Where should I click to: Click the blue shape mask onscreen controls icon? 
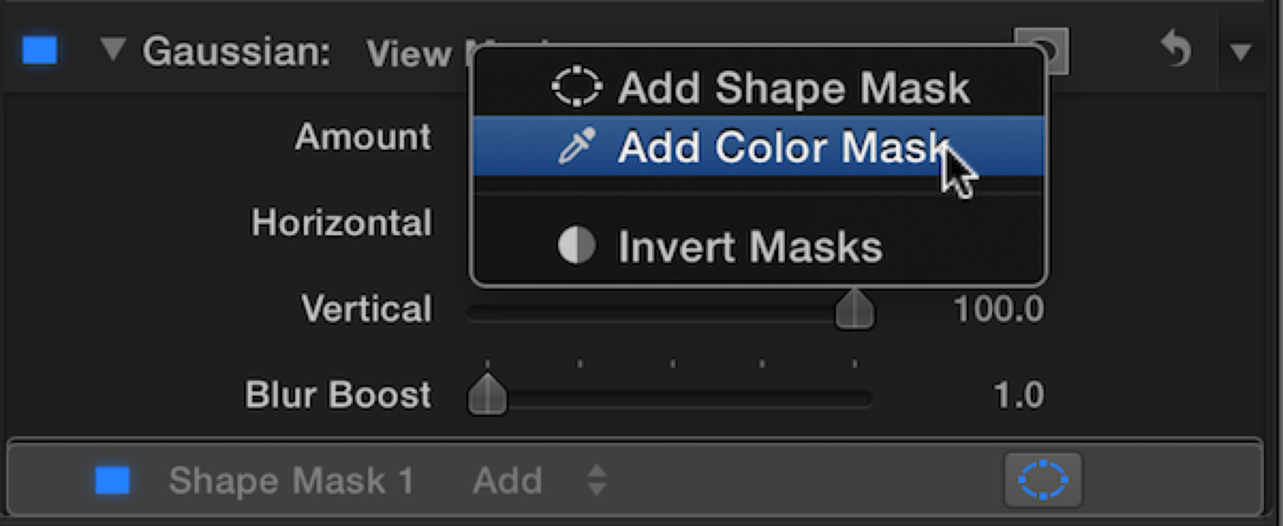click(x=1043, y=480)
